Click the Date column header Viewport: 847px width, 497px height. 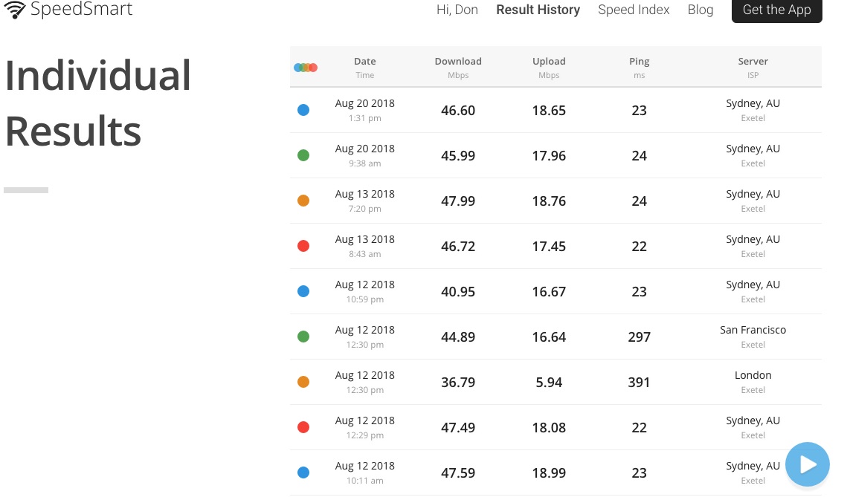(364, 62)
